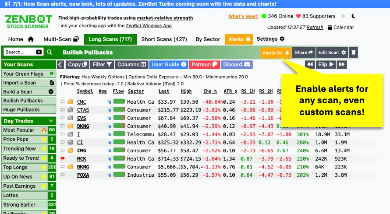Image resolution: width=390 pixels, height=214 pixels.
Task: Open the By Sector tab
Action: click(x=208, y=39)
